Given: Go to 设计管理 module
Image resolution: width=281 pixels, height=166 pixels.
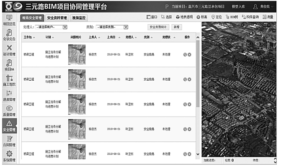Looking at the screenshot, I should click(x=9, y=51).
